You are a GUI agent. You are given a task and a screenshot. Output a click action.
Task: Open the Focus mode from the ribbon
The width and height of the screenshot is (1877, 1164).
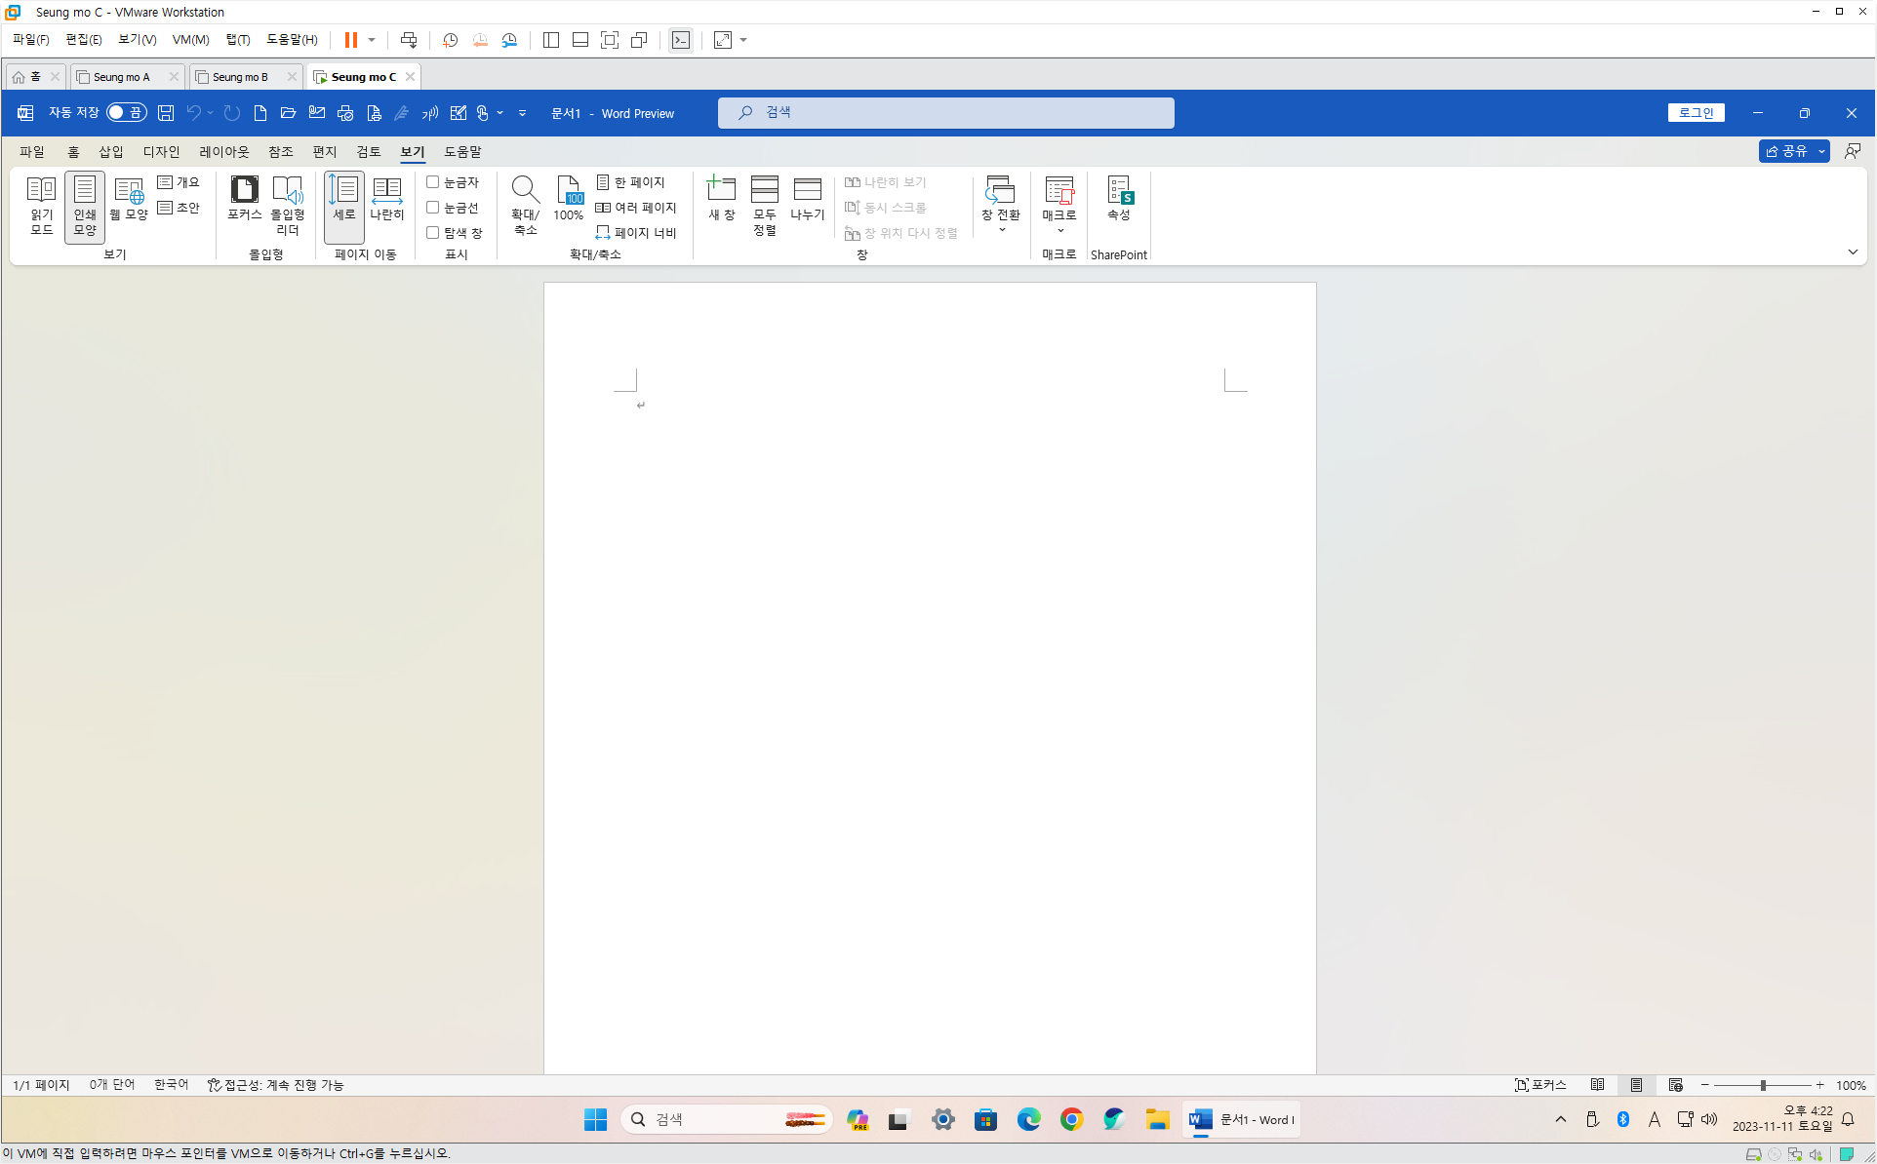pyautogui.click(x=244, y=198)
